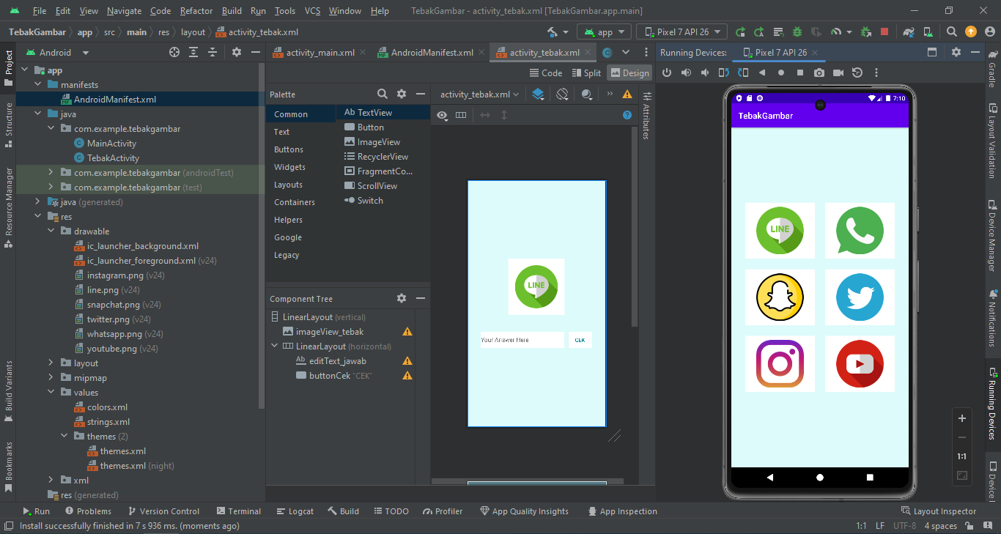This screenshot has height=534, width=1001.
Task: Expand the layout folder
Action: coord(51,363)
